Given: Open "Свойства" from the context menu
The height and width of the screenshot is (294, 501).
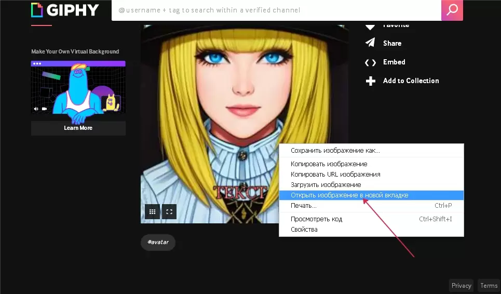Looking at the screenshot, I should (x=304, y=230).
